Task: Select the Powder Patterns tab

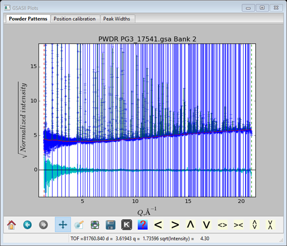Action: tap(28, 19)
